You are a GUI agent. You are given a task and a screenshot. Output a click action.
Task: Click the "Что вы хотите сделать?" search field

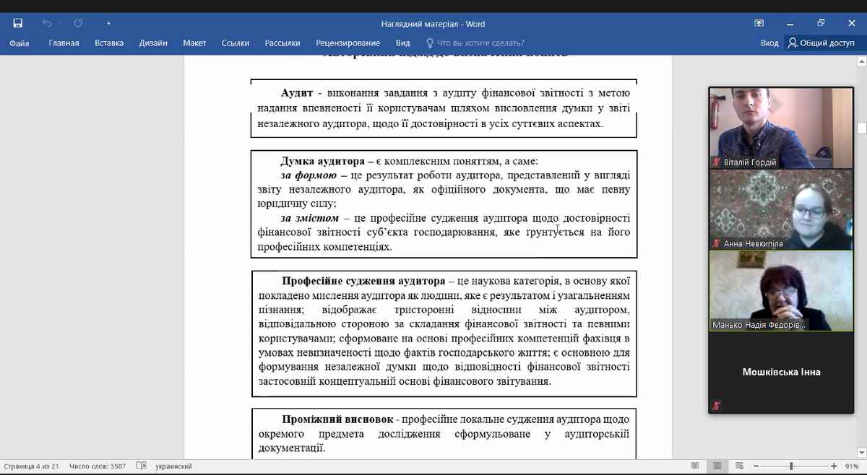coord(480,43)
